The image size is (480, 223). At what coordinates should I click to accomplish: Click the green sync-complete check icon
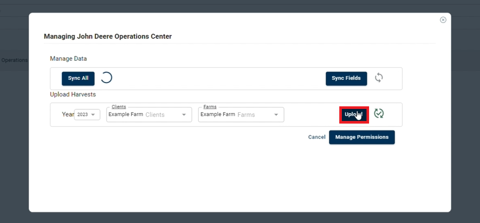pos(379,113)
